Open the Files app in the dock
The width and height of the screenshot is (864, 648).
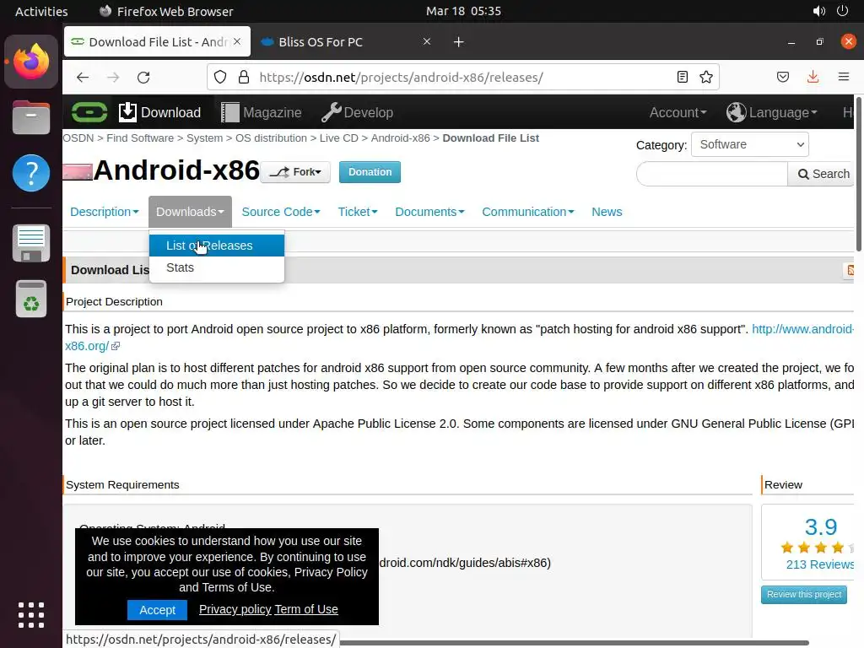point(31,116)
